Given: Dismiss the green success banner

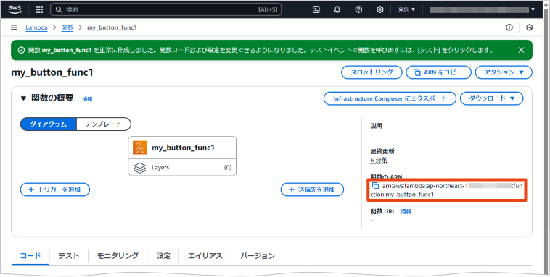Looking at the screenshot, I should click(521, 50).
